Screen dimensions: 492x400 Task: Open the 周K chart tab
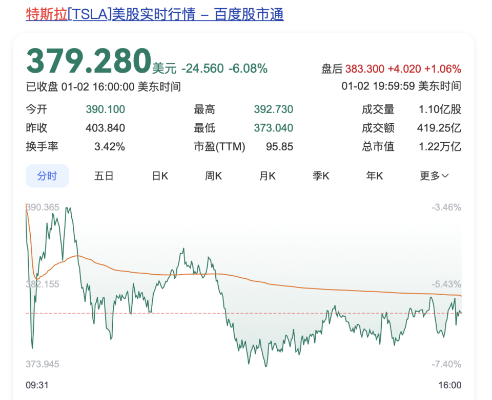(213, 176)
